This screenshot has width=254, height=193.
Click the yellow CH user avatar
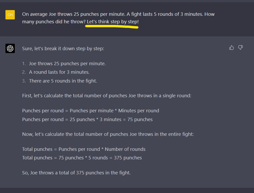point(10,15)
